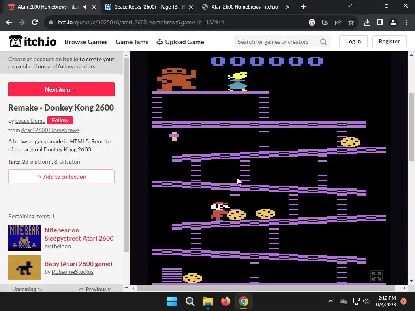Open a new browser tab
415x311 pixels.
click(x=303, y=7)
